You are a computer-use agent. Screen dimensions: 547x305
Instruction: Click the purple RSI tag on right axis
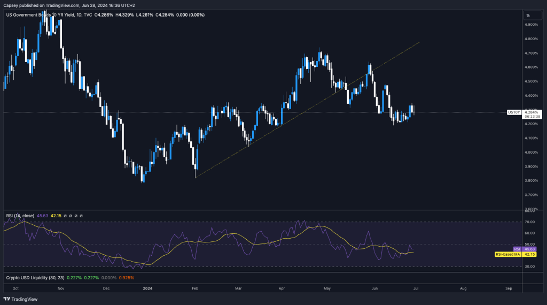click(517, 249)
